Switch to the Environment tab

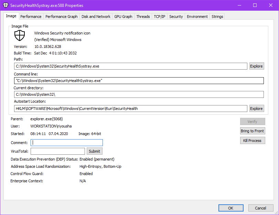point(197,17)
